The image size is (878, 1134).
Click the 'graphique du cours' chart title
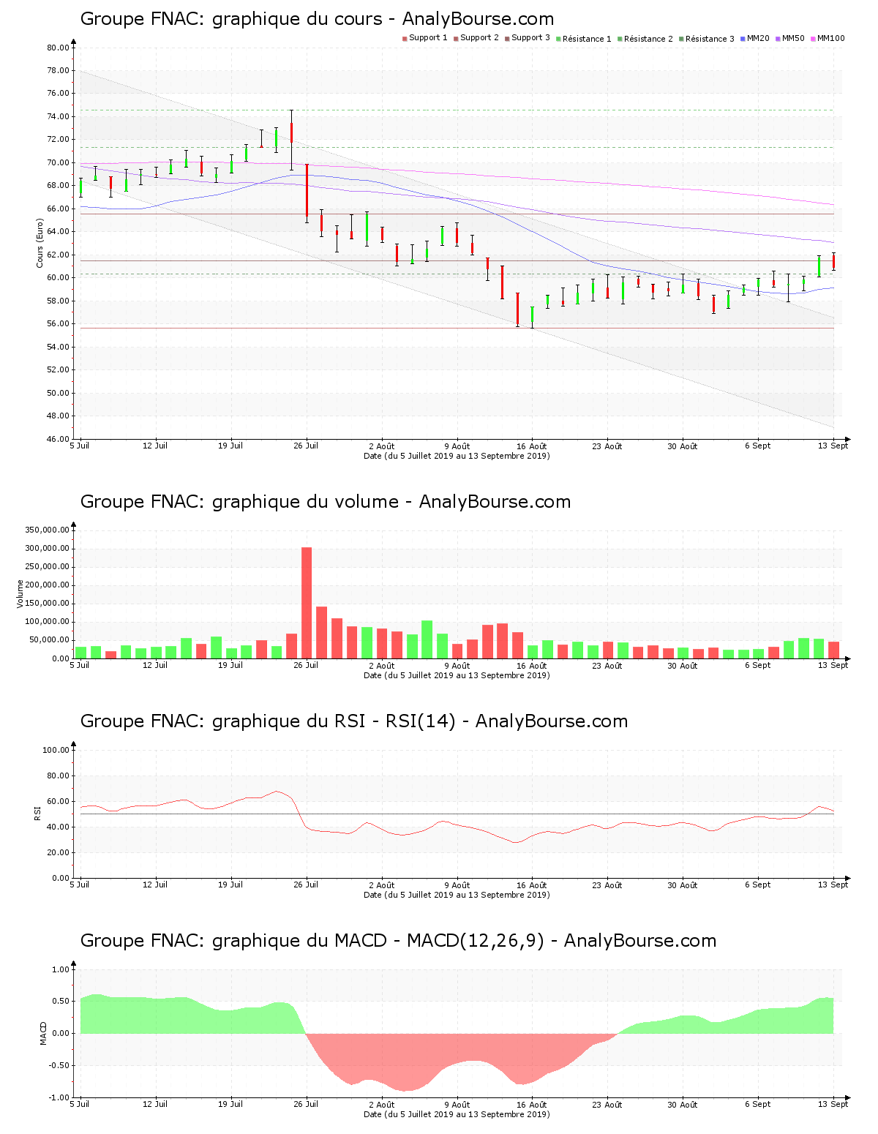pos(317,19)
